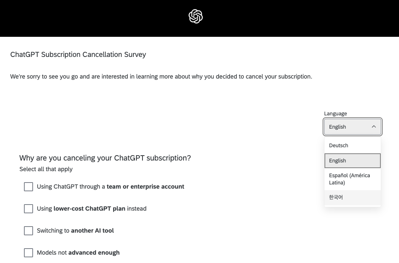
Task: Toggle the 'Models not advanced enough' checkbox
Action: pyautogui.click(x=28, y=253)
